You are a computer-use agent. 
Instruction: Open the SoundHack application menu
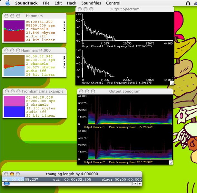tap(26, 3)
